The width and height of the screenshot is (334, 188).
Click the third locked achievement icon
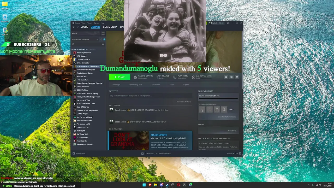(x=217, y=109)
